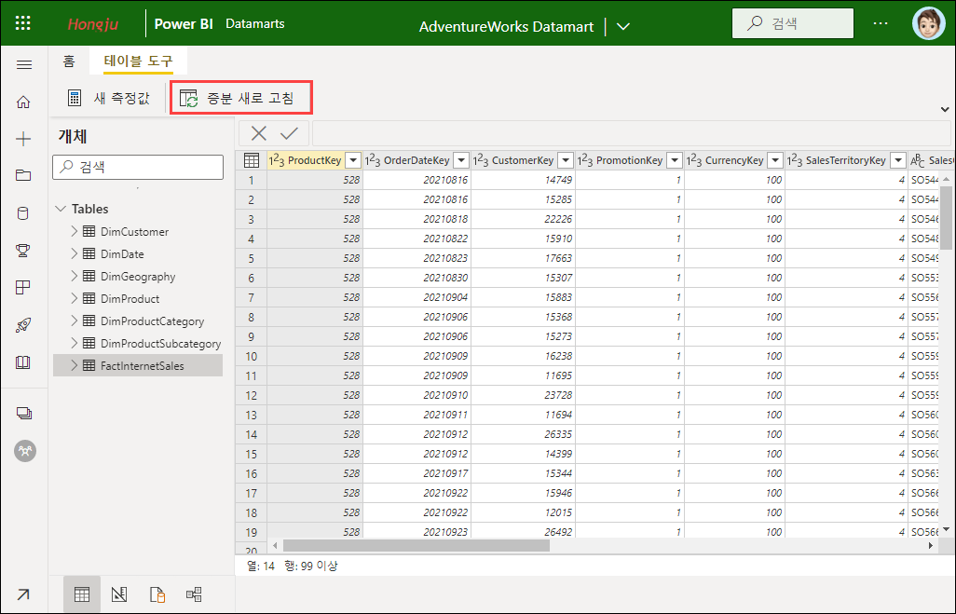The image size is (956, 614).
Task: Click 증분 새로 고침 incremental refresh button
Action: 240,98
